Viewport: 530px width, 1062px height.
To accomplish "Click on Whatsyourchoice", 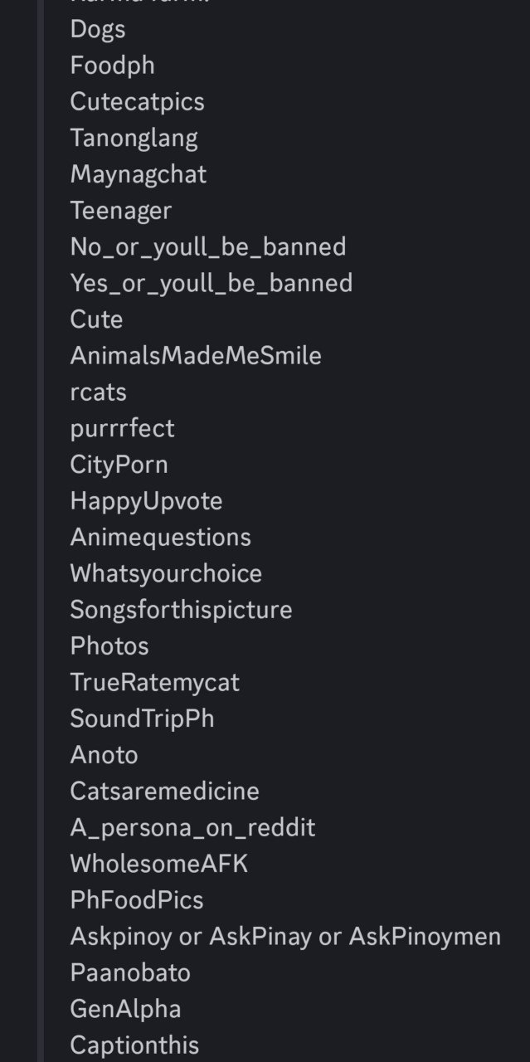I will (x=167, y=574).
